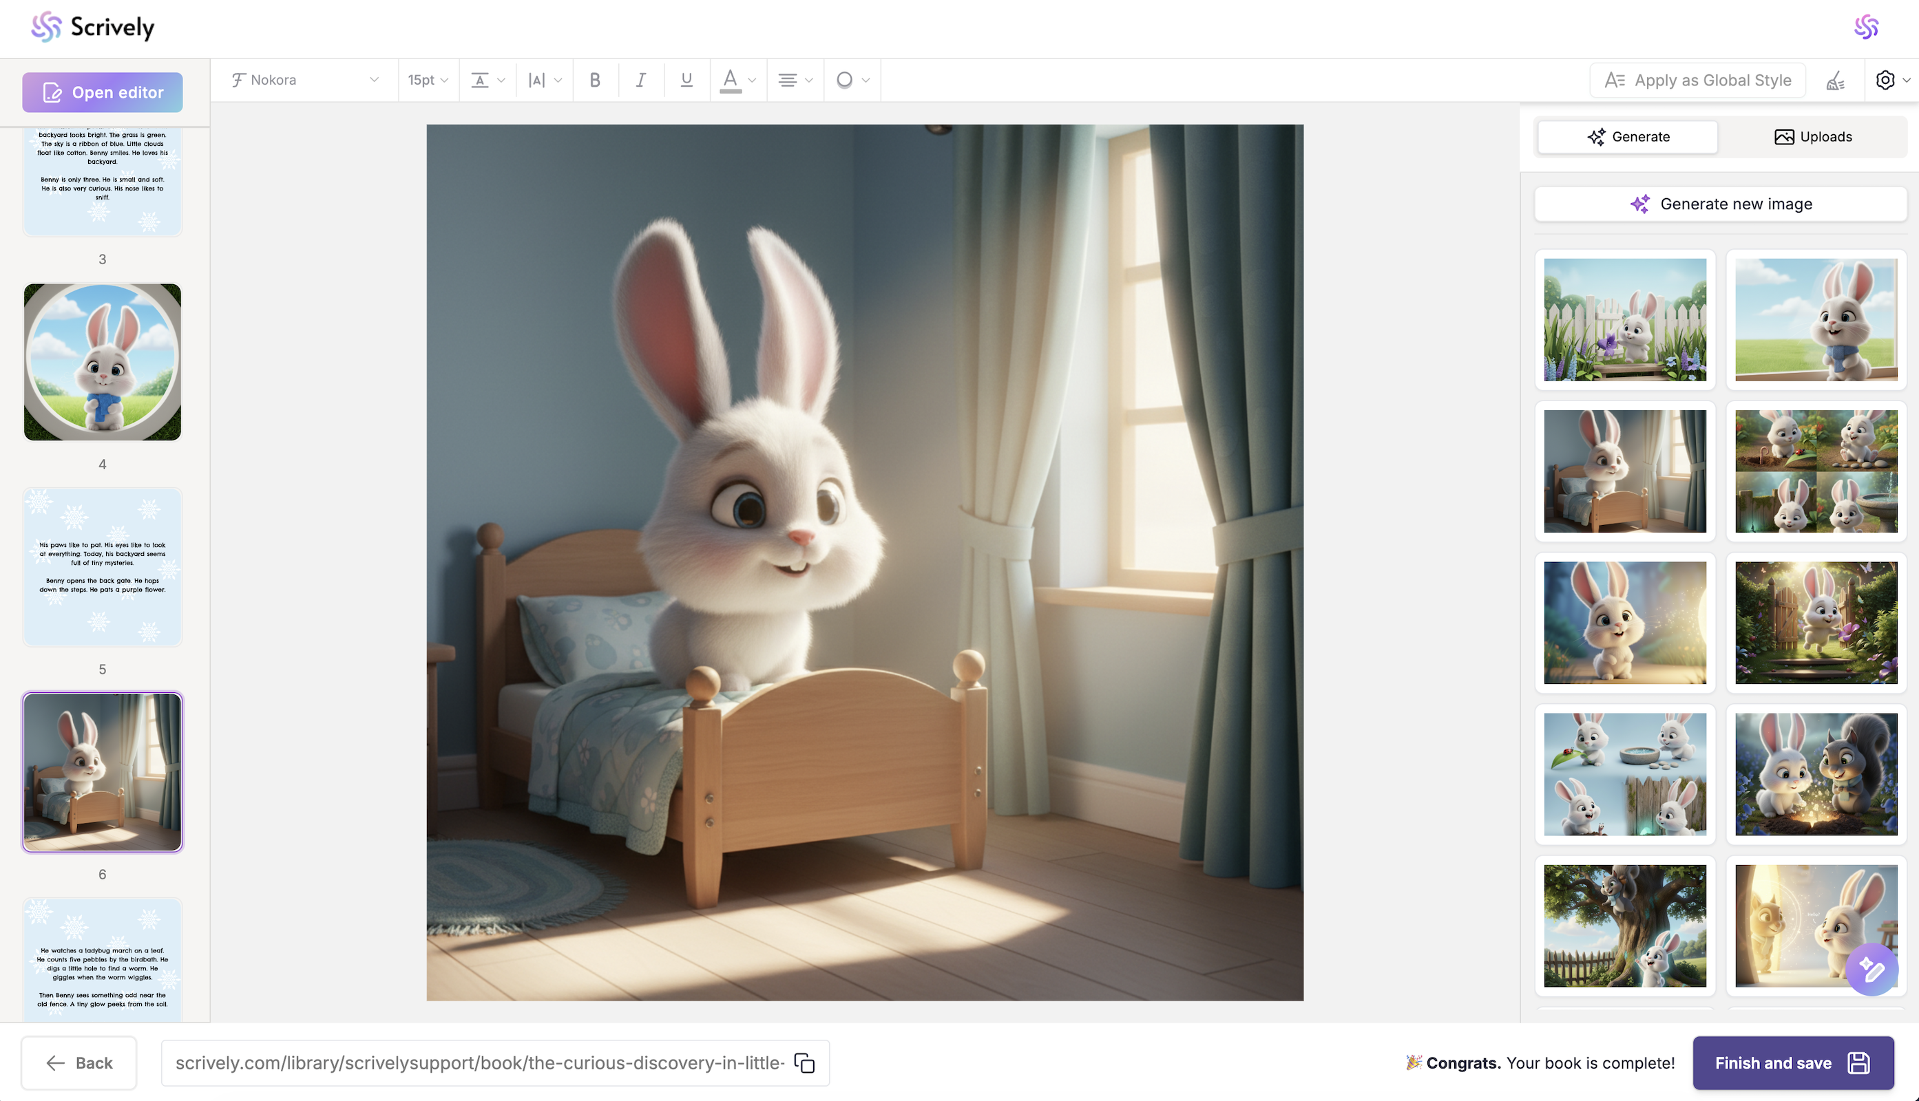
Task: Select page 4 bunny circle thumbnail
Action: (102, 362)
